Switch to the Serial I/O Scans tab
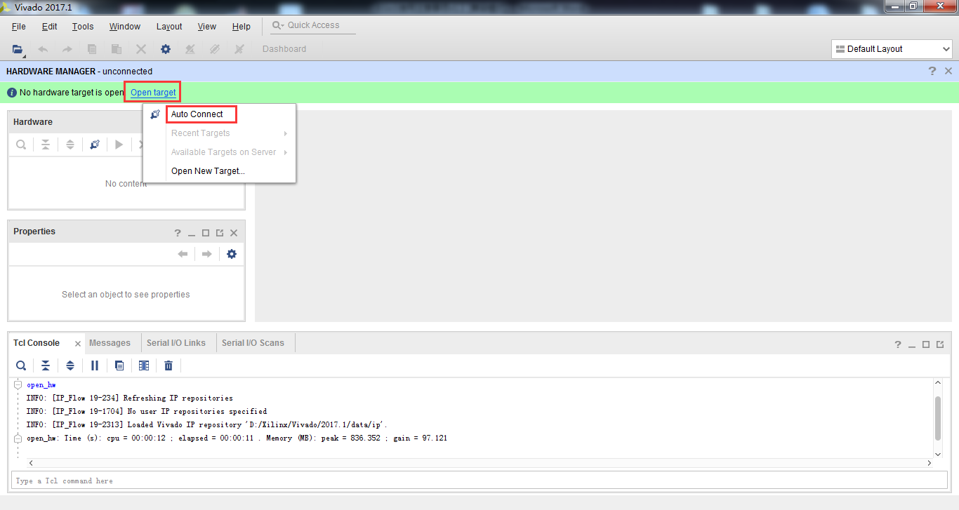 click(x=253, y=343)
